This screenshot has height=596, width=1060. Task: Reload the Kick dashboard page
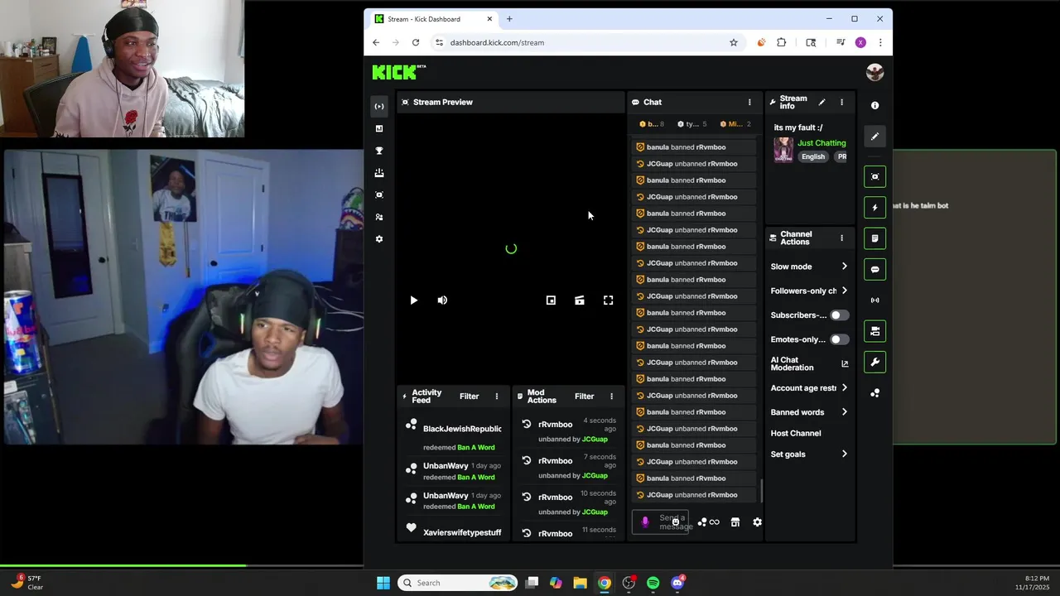(x=416, y=42)
